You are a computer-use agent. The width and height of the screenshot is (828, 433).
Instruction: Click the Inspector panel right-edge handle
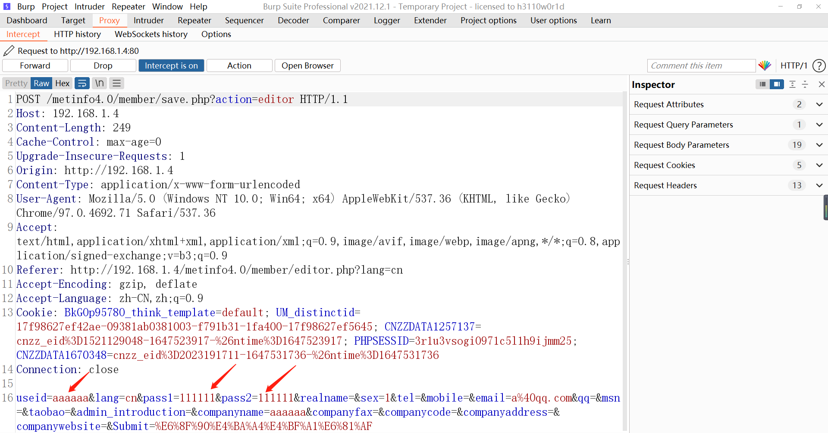(825, 208)
